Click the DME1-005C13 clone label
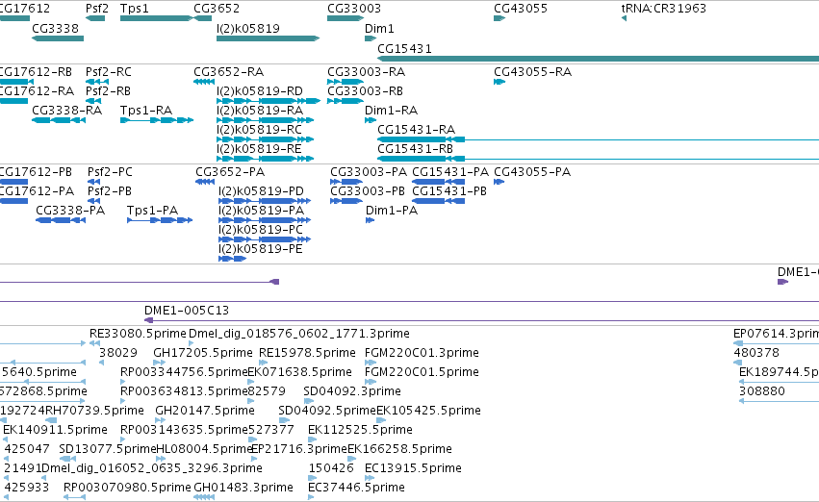Image resolution: width=819 pixels, height=502 pixels. tap(187, 311)
